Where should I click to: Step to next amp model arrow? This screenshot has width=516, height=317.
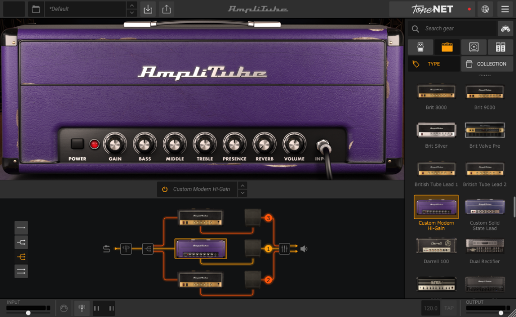(x=242, y=193)
